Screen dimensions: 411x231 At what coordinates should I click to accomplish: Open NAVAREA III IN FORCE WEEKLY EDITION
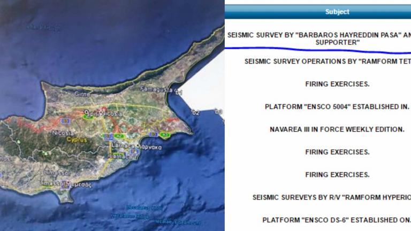coord(337,129)
